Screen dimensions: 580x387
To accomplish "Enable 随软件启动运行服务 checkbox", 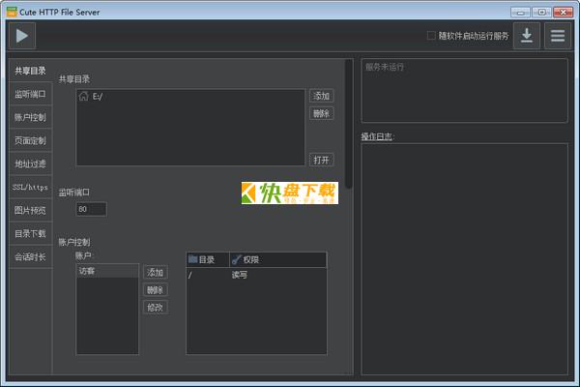I will (431, 36).
